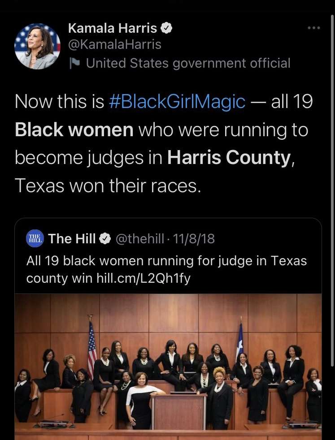Click The Hill blue logo avatar
Screen dimensions: 335x440
(35, 238)
